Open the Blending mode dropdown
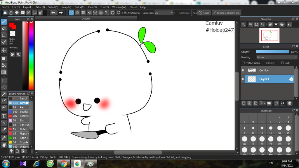The image size is (299, 168). pos(277,57)
